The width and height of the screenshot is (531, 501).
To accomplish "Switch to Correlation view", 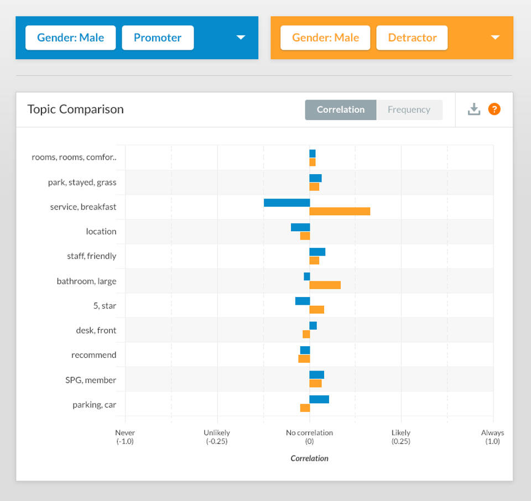I will tap(340, 109).
